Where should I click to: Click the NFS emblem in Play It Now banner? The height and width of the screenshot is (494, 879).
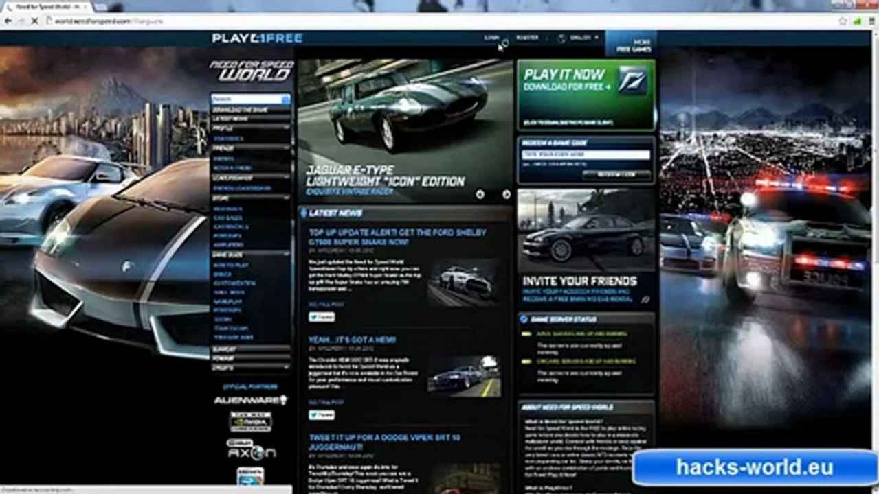632,80
